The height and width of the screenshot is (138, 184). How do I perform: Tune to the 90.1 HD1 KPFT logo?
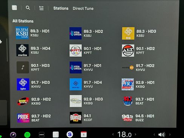tap(76, 51)
